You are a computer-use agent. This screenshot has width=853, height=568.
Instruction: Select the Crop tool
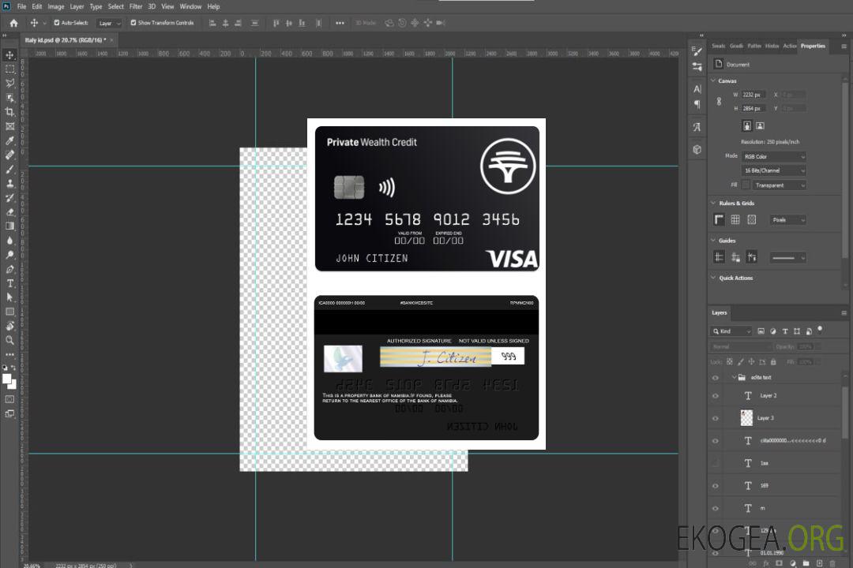(x=10, y=112)
